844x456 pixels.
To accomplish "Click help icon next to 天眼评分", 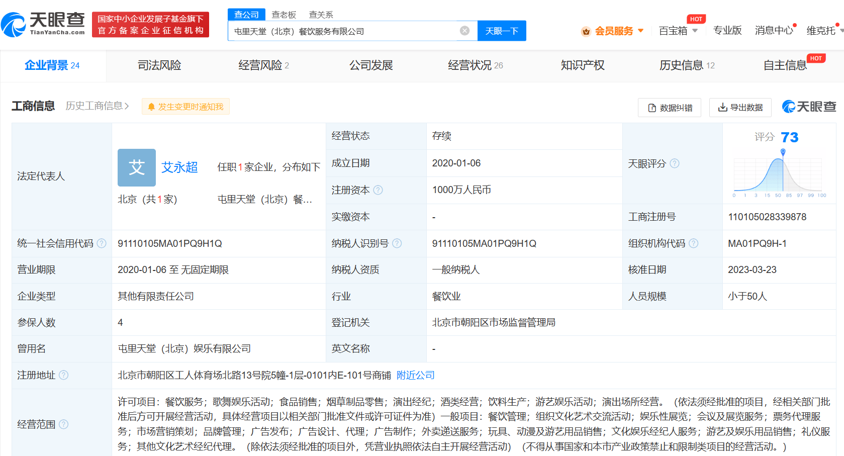I will tap(675, 163).
